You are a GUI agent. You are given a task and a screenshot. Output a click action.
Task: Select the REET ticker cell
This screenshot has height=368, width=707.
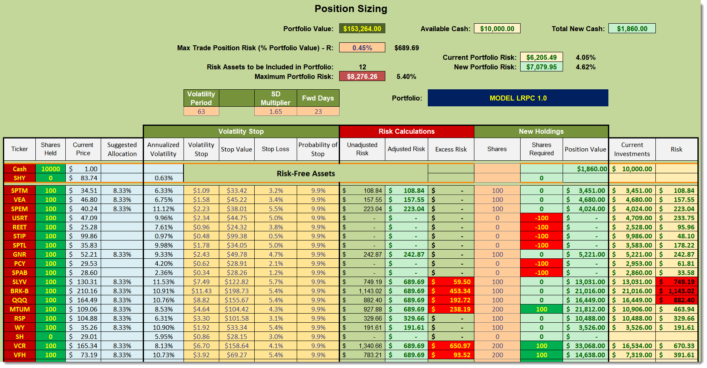click(x=20, y=227)
